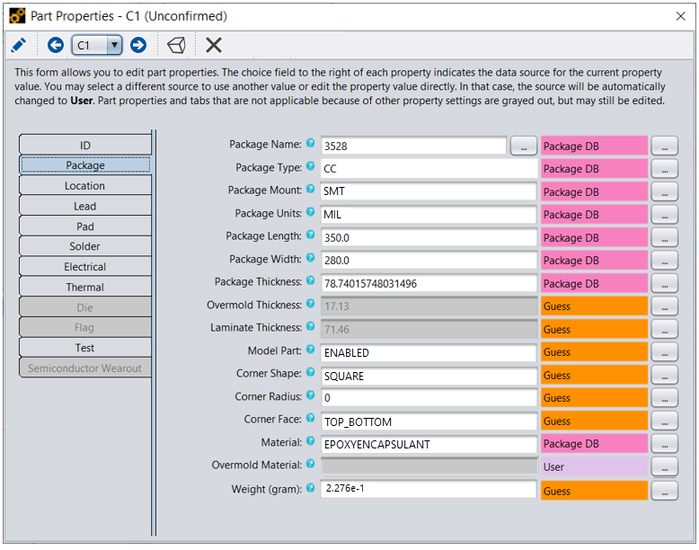Open the 3D part view icon
Viewport: 699px width, 550px height.
click(x=176, y=45)
